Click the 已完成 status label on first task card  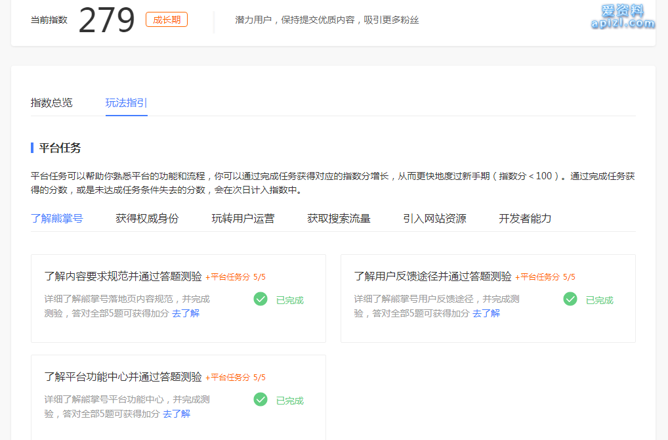point(289,299)
